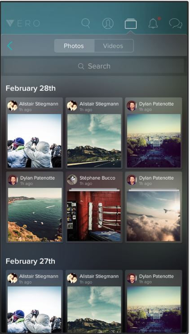Click the Search field
190x334 pixels.
94,66
